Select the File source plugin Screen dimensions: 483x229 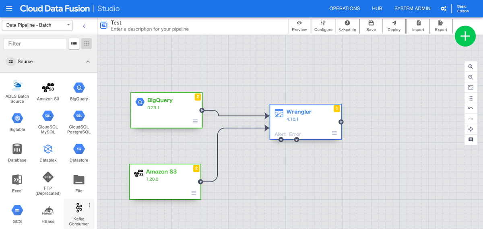pyautogui.click(x=79, y=183)
